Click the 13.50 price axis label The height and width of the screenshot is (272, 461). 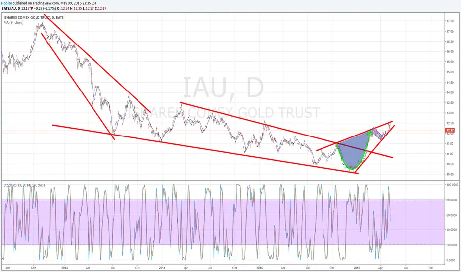[x=450, y=103]
